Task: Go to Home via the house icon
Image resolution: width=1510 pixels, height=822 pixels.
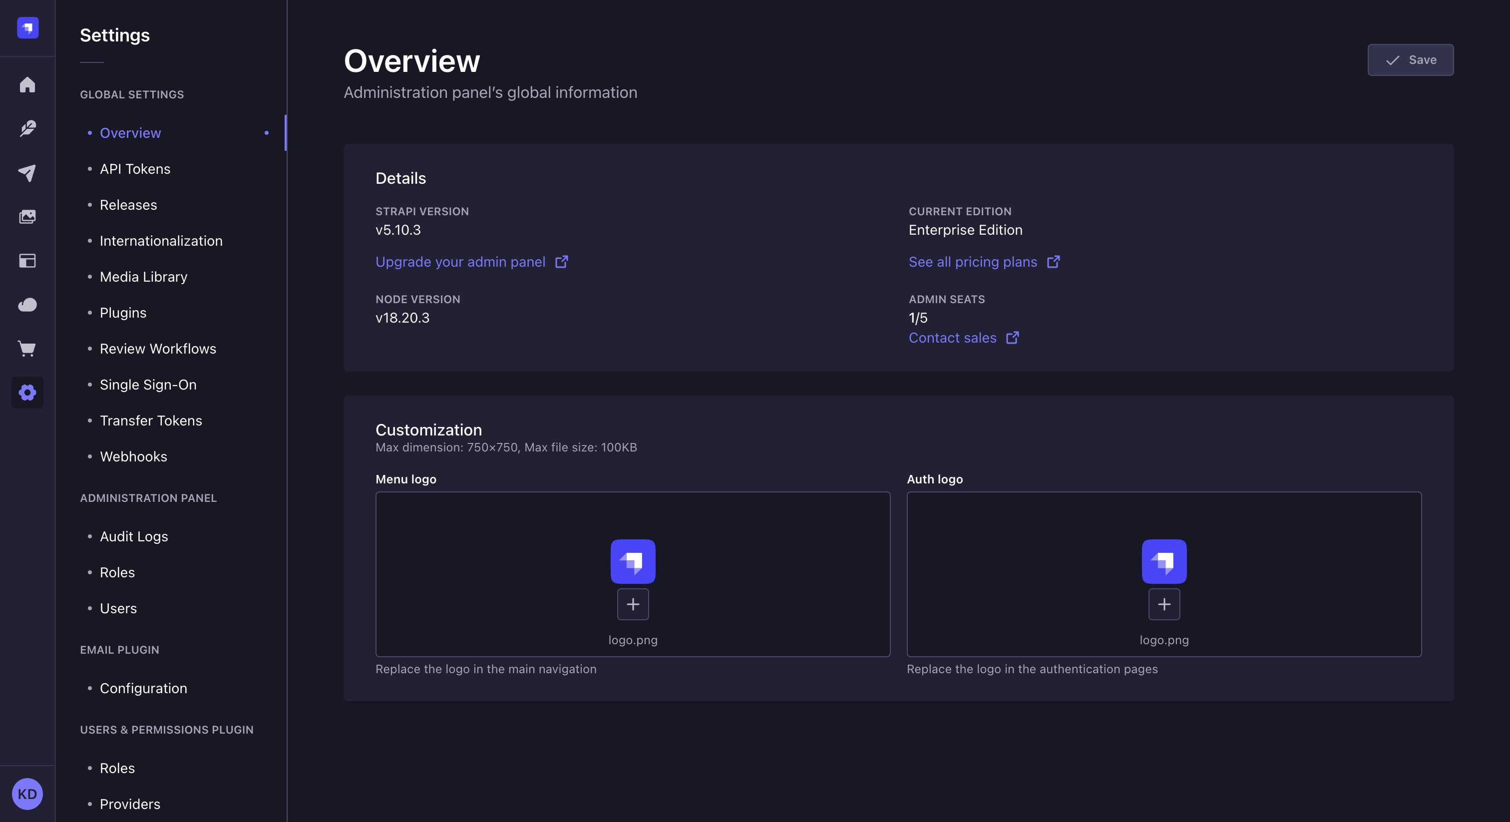Action: click(27, 84)
